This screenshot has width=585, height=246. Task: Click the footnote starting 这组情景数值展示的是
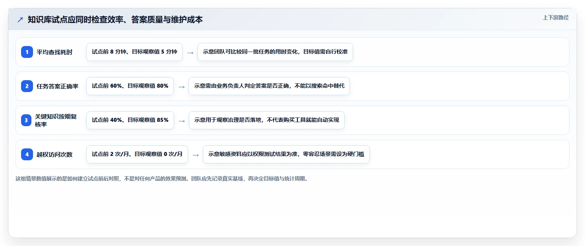tap(162, 179)
